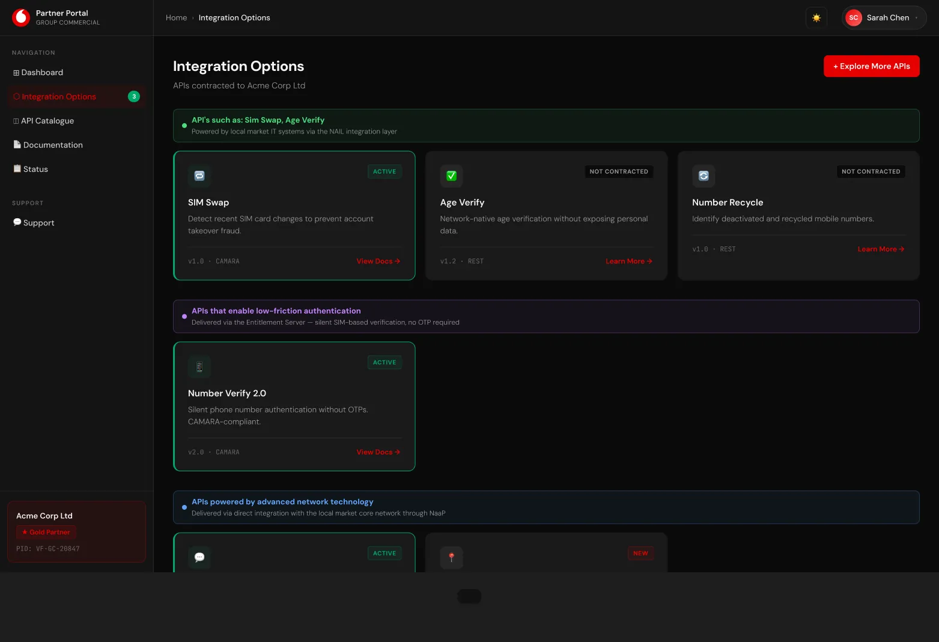939x642 pixels.
Task: Click the API Catalogue book icon
Action: [x=16, y=121]
